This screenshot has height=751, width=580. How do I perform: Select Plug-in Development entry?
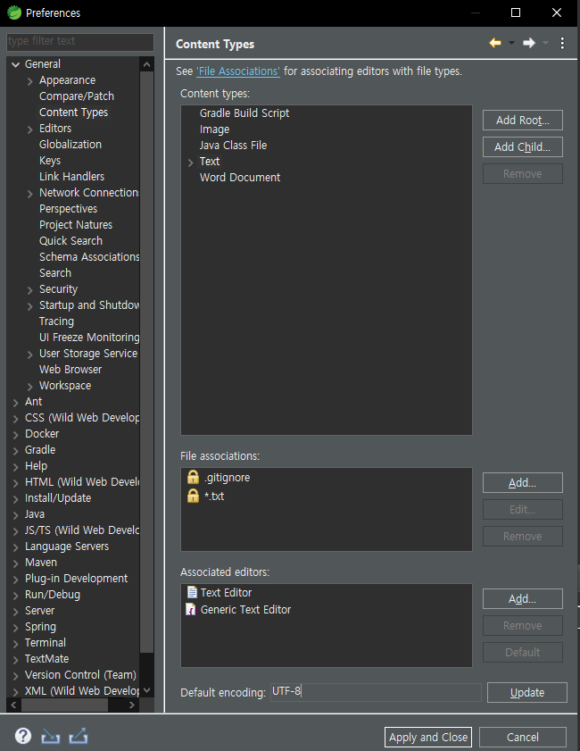tap(76, 579)
